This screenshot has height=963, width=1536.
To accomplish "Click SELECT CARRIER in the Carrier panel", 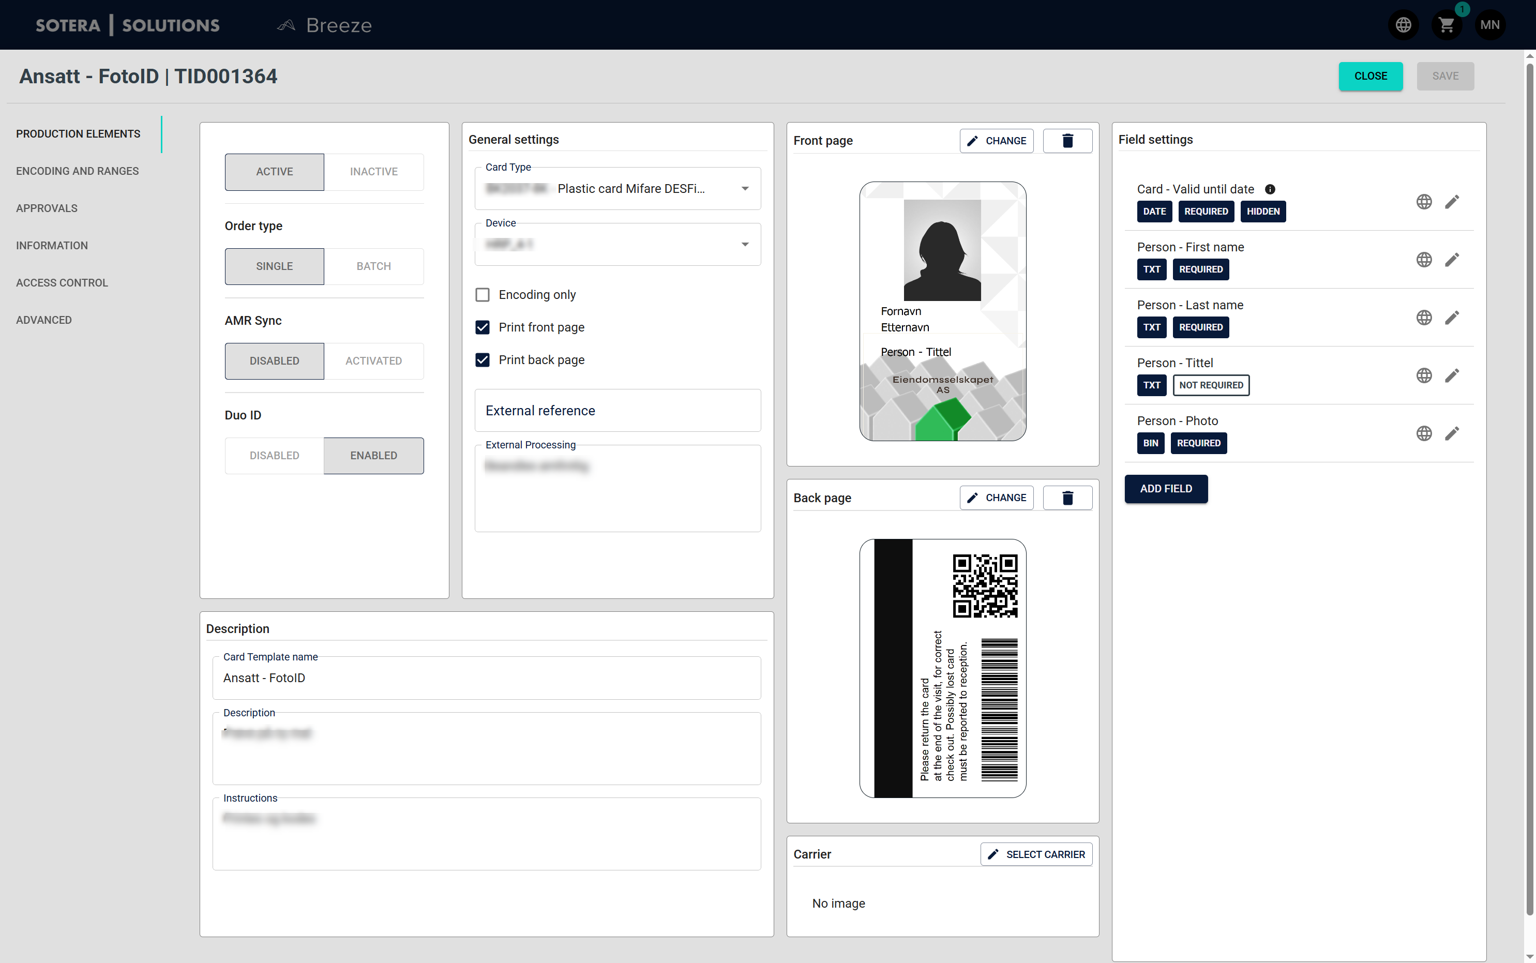I will coord(1035,854).
